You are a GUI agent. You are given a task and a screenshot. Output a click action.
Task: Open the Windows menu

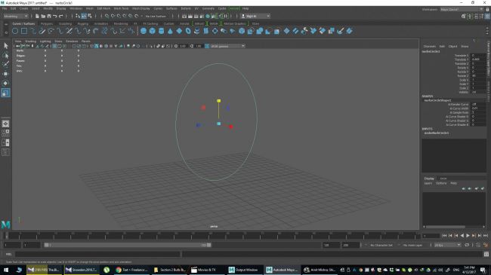click(x=76, y=8)
